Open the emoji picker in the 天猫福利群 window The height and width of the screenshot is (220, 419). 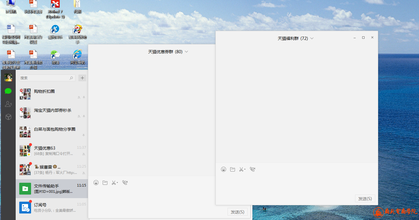(223, 169)
